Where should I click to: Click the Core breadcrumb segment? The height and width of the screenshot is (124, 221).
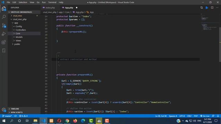(x=67, y=12)
